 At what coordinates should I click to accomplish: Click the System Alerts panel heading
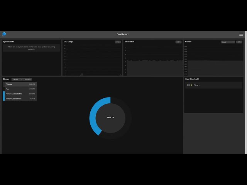pyautogui.click(x=8, y=42)
